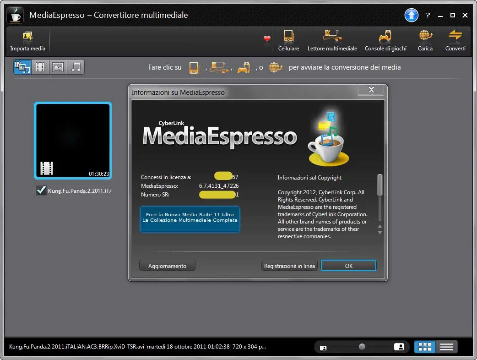Minimize the MediaEspresso window

[x=440, y=15]
